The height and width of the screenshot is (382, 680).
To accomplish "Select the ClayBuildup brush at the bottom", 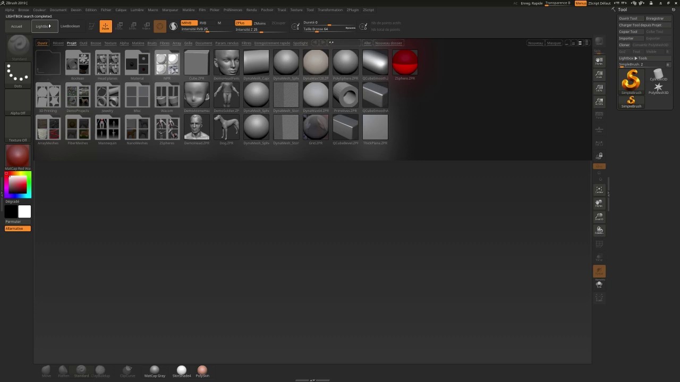I will (100, 371).
